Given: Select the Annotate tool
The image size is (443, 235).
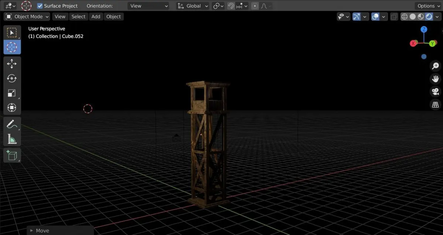Looking at the screenshot, I should pos(12,124).
